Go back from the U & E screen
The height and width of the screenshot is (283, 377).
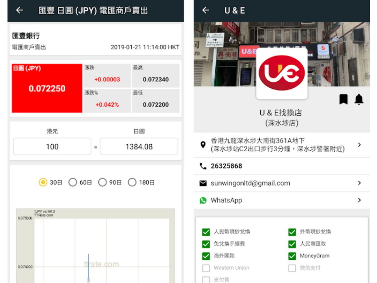[x=205, y=10]
